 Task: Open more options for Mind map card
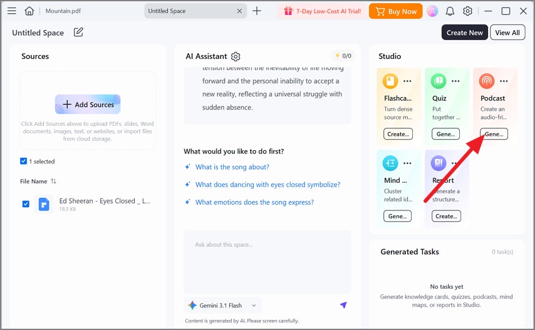407,163
